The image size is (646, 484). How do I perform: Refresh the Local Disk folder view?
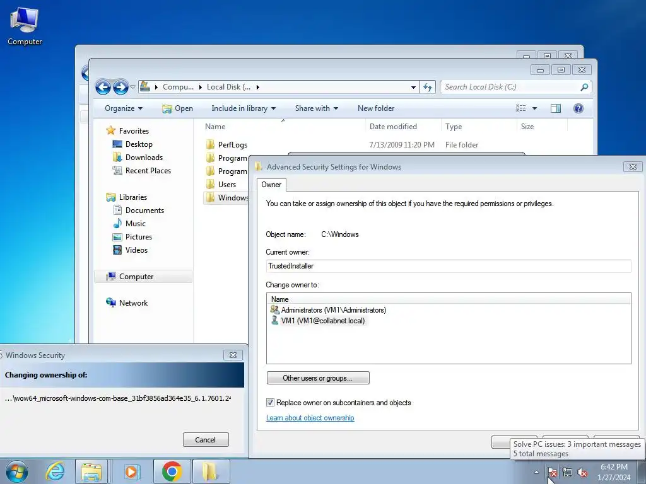click(x=428, y=87)
